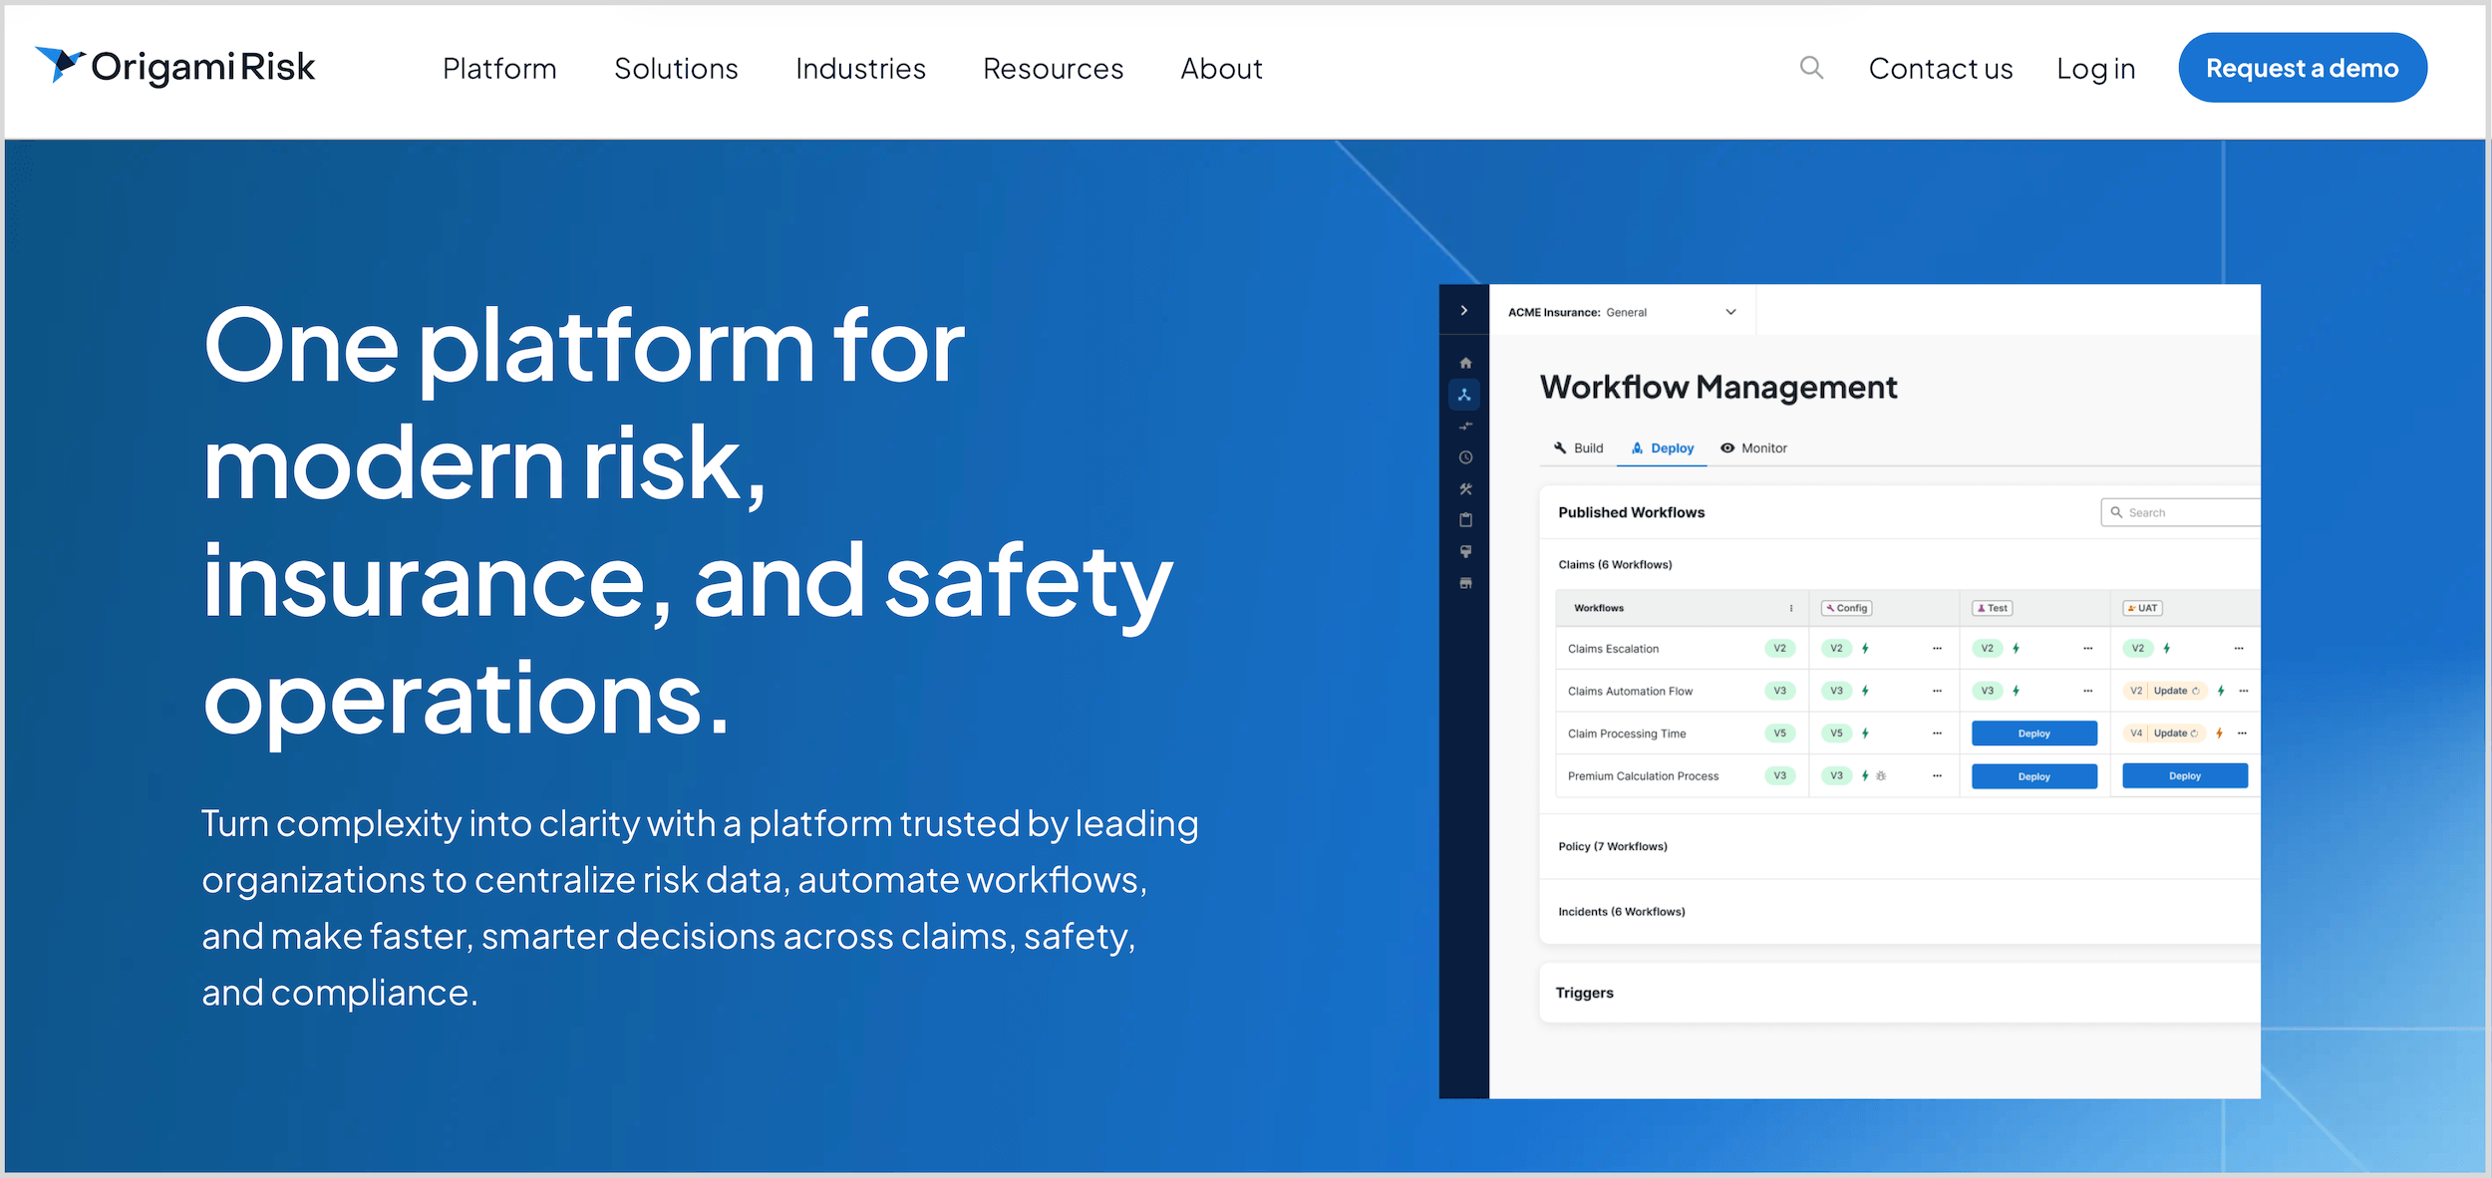The image size is (2492, 1178).
Task: Select the Claims Escalation workflow row name
Action: [1613, 649]
